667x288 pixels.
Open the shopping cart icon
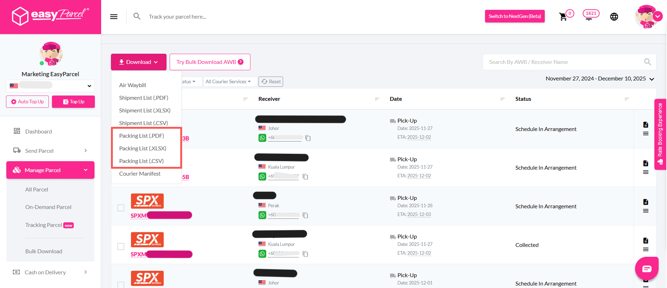(x=563, y=17)
